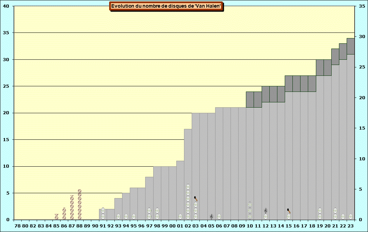
Task: Click the x-axis year label '09'
Action: [x=242, y=226]
